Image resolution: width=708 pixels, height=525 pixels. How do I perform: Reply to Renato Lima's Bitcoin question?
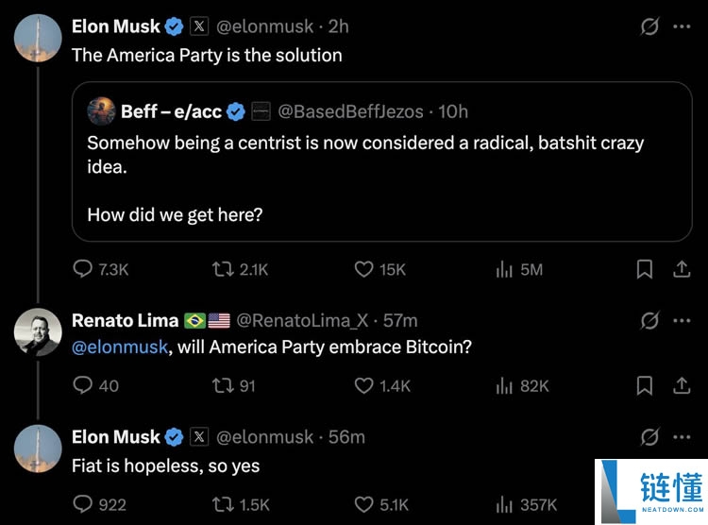(83, 385)
